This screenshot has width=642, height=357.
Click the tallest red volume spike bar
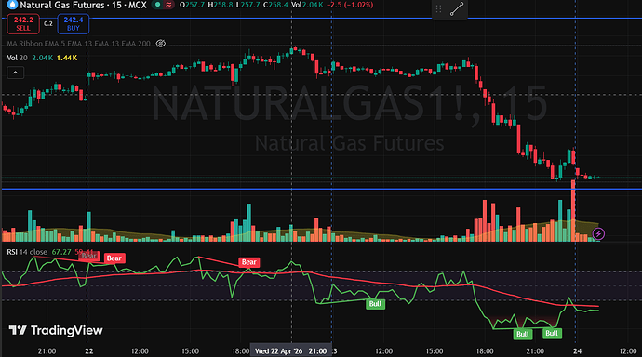(x=573, y=211)
